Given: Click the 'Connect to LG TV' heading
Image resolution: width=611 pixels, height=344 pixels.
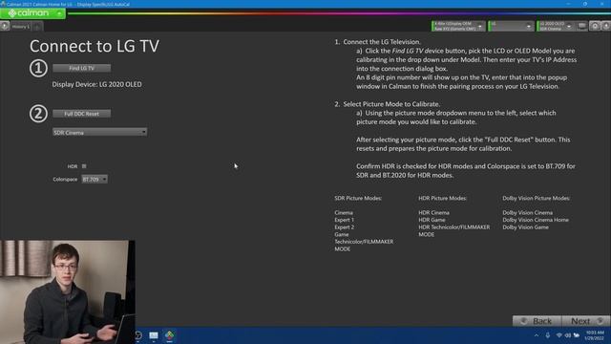Looking at the screenshot, I should 95,46.
